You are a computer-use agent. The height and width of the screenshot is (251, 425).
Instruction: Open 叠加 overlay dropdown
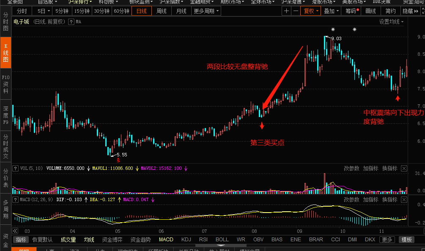(x=331, y=11)
